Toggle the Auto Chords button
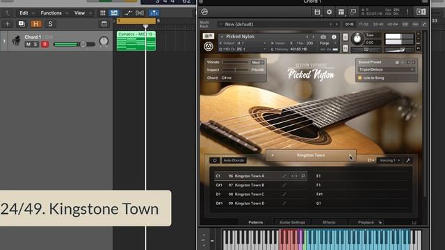Viewport: 445px width, 250px height. click(x=234, y=160)
